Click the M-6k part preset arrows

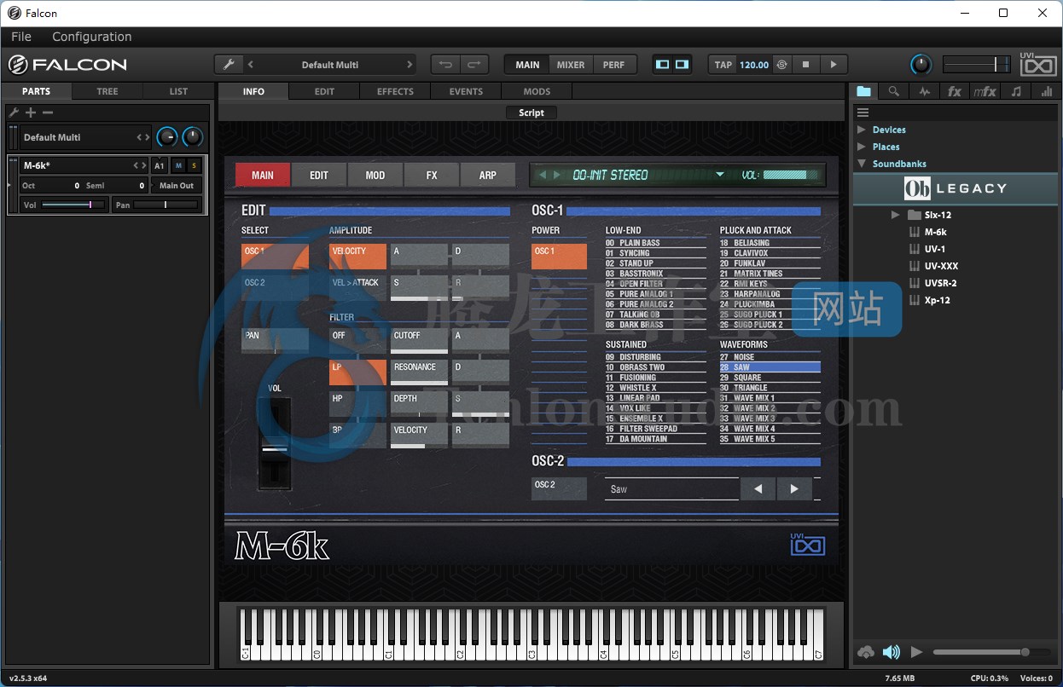[x=140, y=165]
